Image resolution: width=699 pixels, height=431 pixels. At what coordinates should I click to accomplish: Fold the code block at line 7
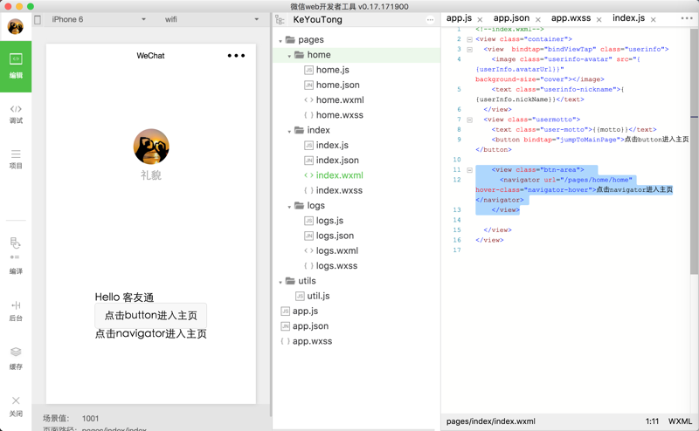(x=469, y=120)
